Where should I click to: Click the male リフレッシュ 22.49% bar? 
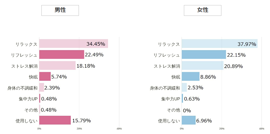point(61,55)
